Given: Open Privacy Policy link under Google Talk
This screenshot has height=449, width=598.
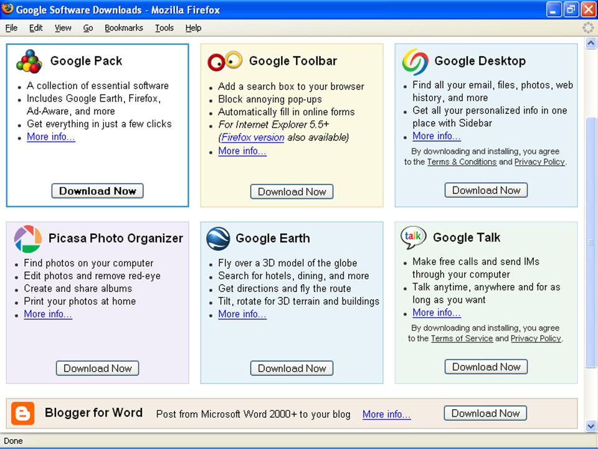Looking at the screenshot, I should tap(536, 339).
